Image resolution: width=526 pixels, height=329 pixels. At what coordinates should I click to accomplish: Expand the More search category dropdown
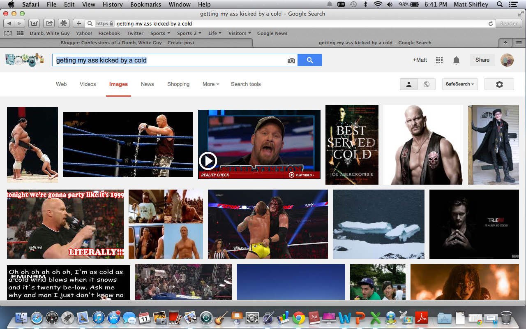pos(211,84)
